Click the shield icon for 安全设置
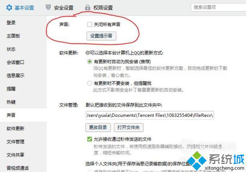 [48, 7]
